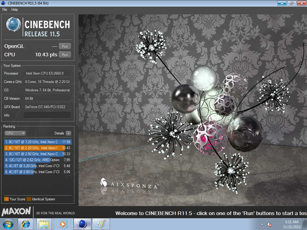Click the MAXON logo

click(16, 212)
